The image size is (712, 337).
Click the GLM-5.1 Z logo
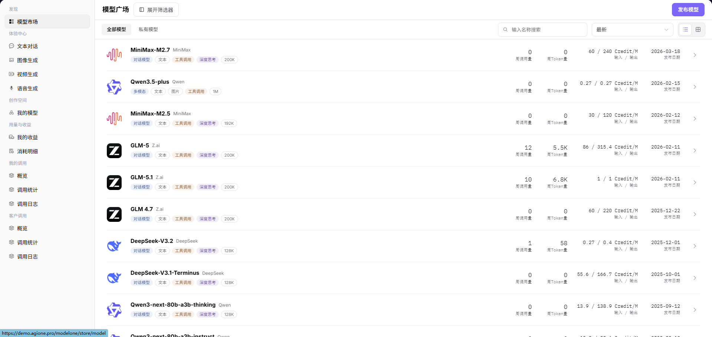coord(114,183)
